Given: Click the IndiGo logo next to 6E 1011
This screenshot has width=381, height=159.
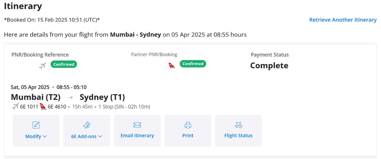Looking at the screenshot, I should click(x=15, y=107).
